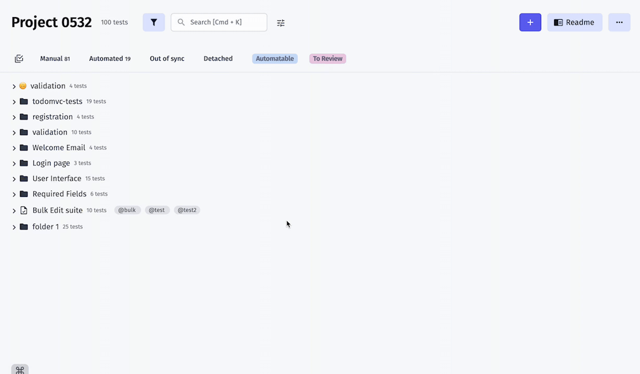This screenshot has height=374, width=640.
Task: Switch to the Automated tests tab
Action: point(110,59)
